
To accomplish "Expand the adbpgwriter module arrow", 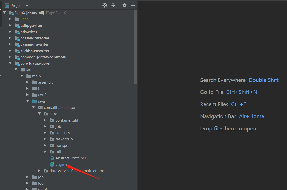I will coord(10,25).
